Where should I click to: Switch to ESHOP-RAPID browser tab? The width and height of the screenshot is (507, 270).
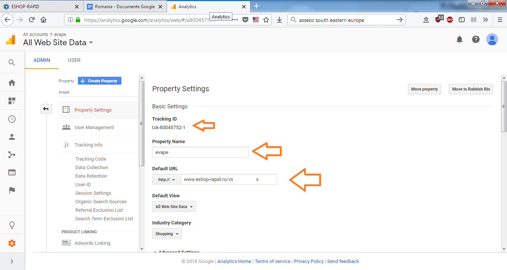(x=41, y=7)
